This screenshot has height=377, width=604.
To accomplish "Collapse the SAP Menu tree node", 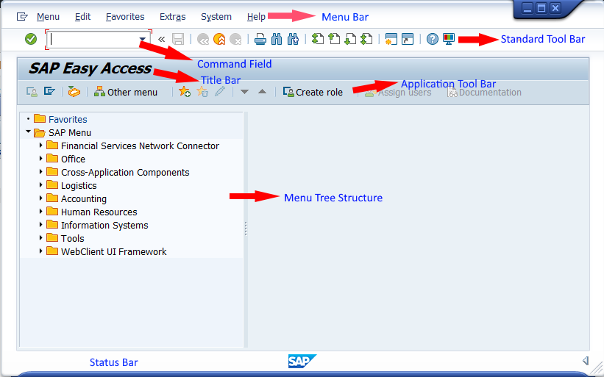I will point(28,132).
